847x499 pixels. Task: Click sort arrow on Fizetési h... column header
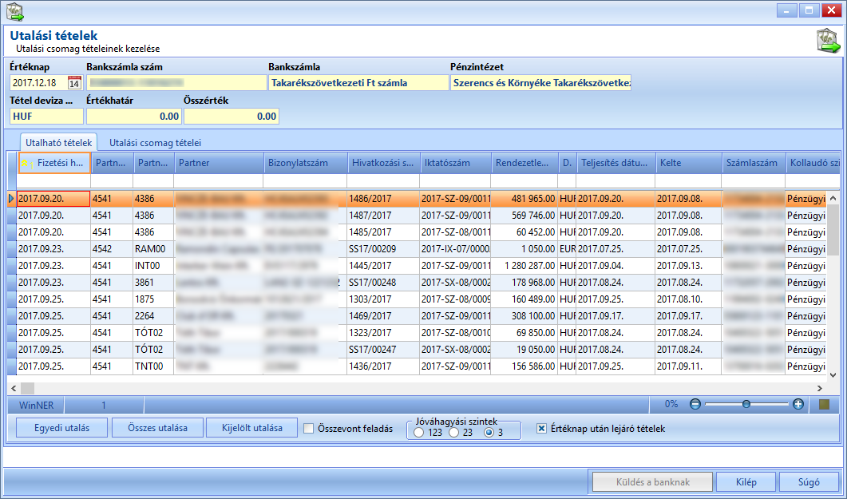(26, 163)
